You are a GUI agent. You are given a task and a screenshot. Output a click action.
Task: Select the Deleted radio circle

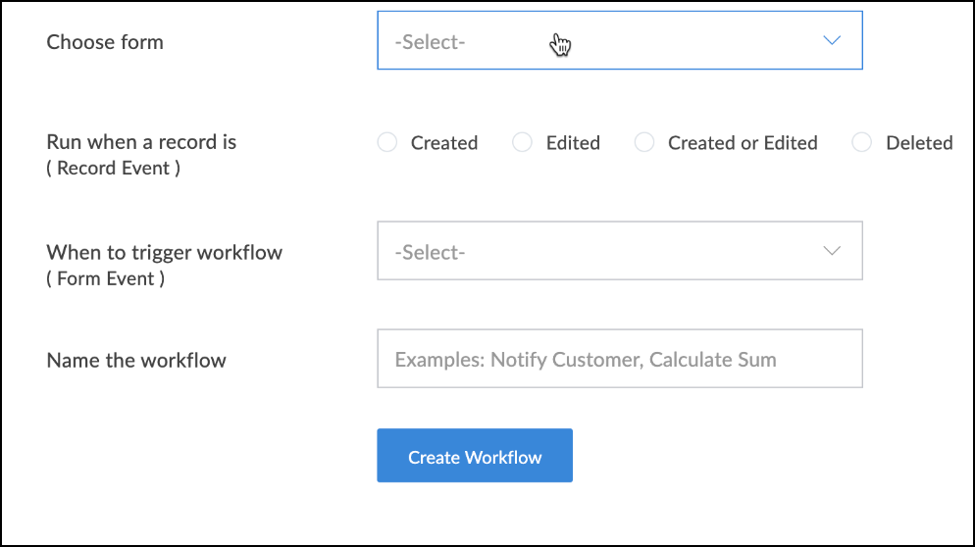[862, 143]
